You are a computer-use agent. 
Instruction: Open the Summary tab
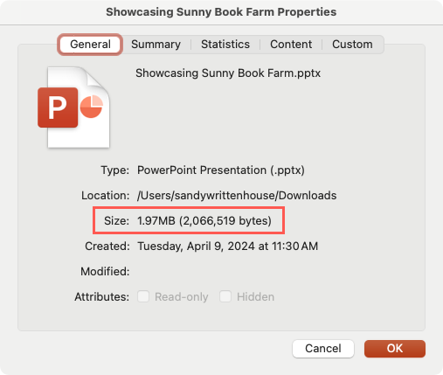(x=156, y=45)
